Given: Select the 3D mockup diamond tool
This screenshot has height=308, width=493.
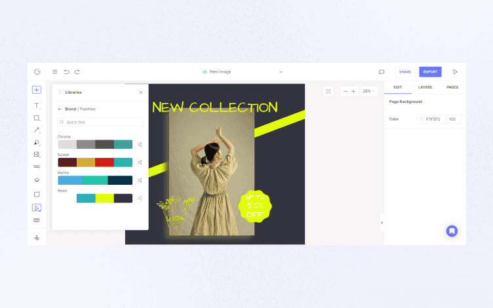Looking at the screenshot, I should pyautogui.click(x=37, y=180).
